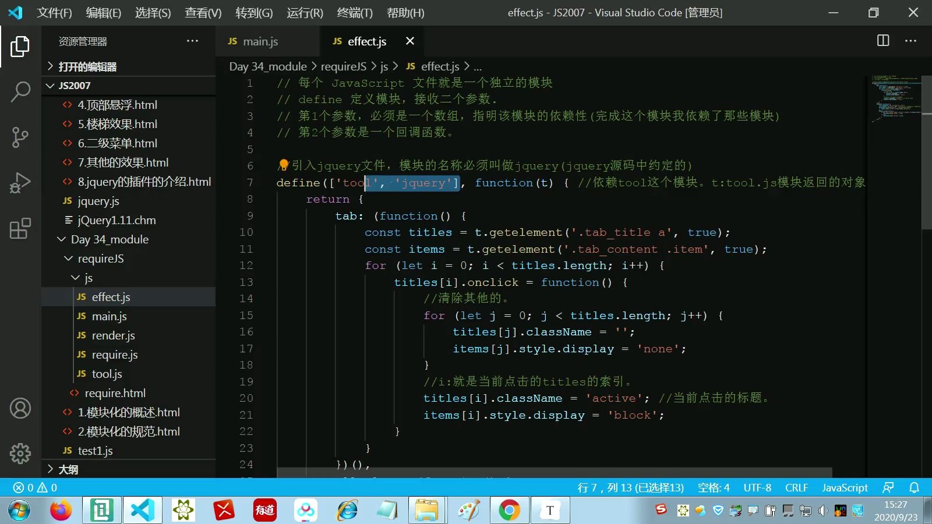Change indentation via 空格: 4
Image resolution: width=932 pixels, height=524 pixels.
(x=714, y=487)
